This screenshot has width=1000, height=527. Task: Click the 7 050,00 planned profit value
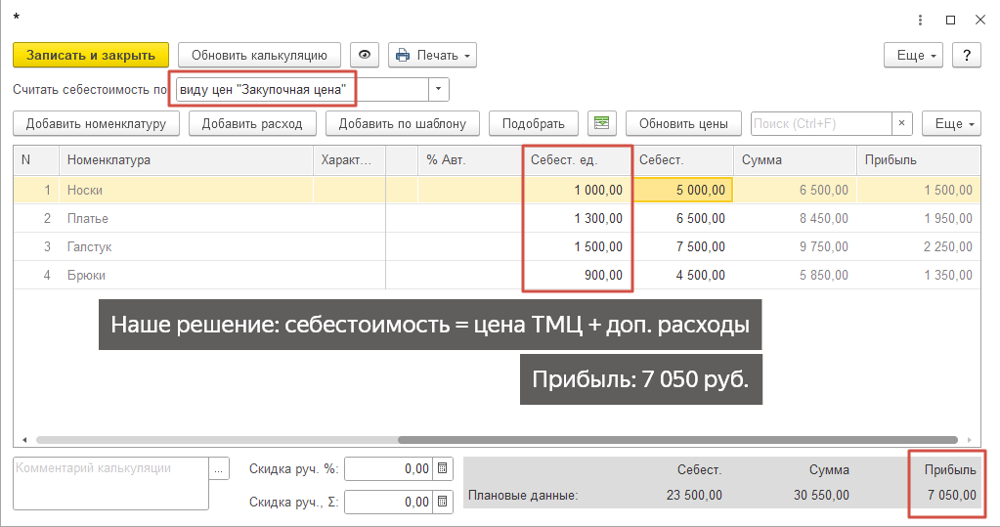pyautogui.click(x=951, y=495)
